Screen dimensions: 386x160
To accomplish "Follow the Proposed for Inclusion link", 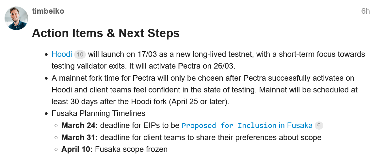I will 247,125.
